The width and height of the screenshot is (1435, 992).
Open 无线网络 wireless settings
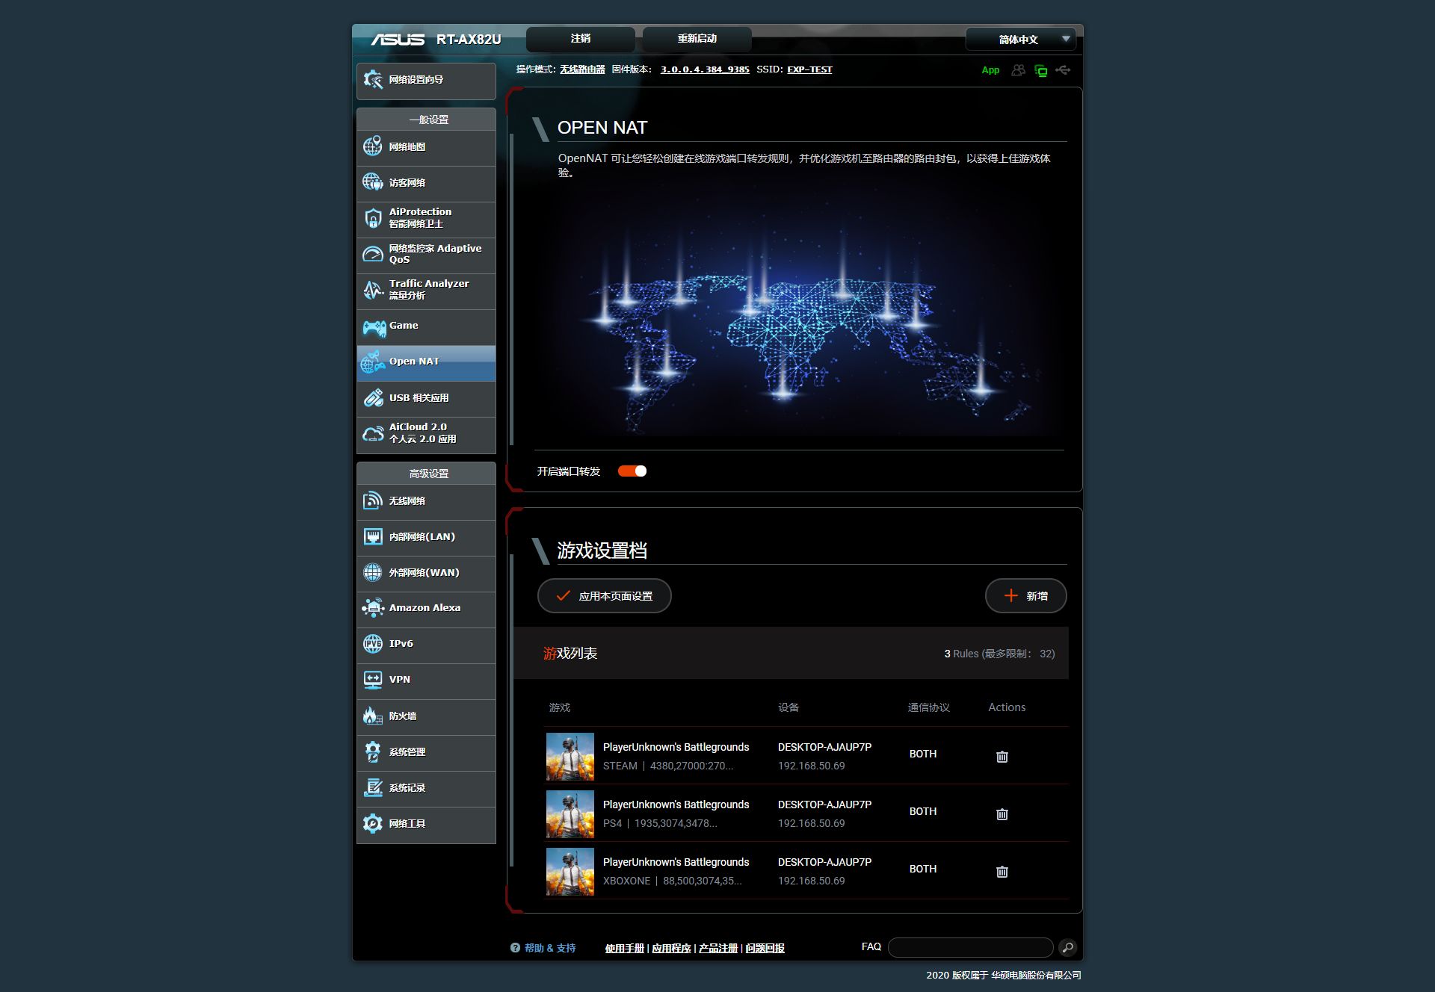(426, 501)
